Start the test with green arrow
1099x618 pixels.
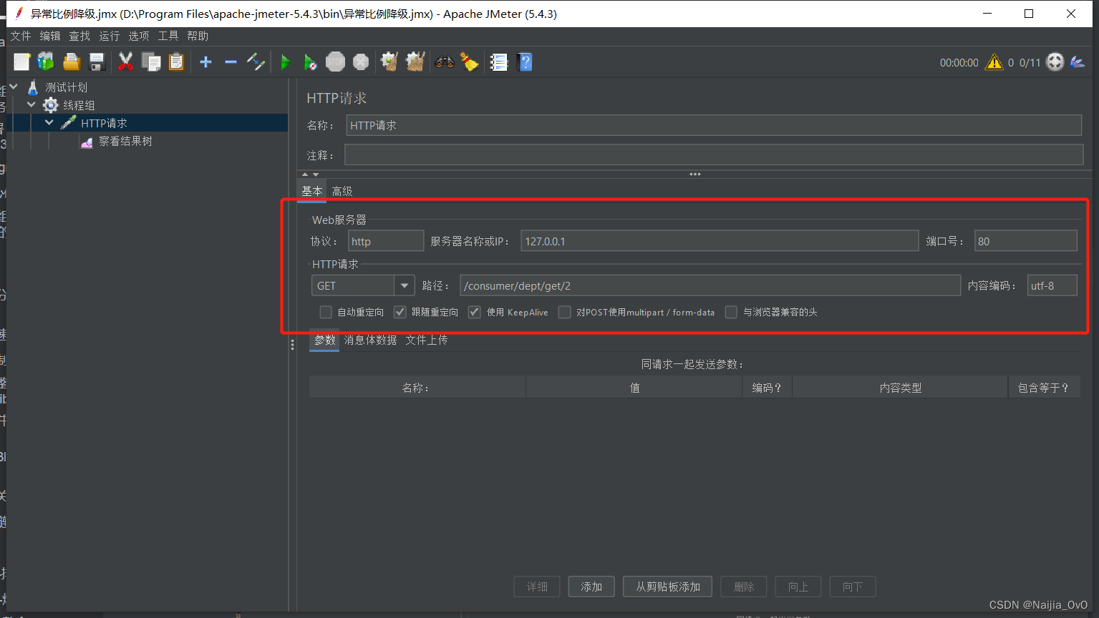286,62
